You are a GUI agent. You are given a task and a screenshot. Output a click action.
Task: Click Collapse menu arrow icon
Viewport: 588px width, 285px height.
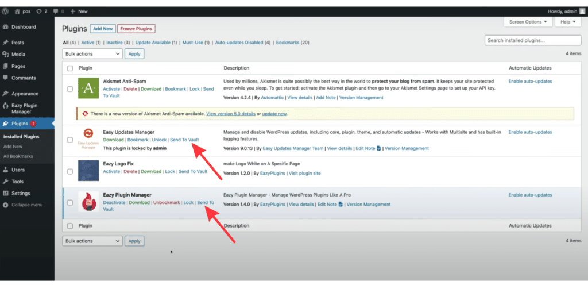click(5, 205)
